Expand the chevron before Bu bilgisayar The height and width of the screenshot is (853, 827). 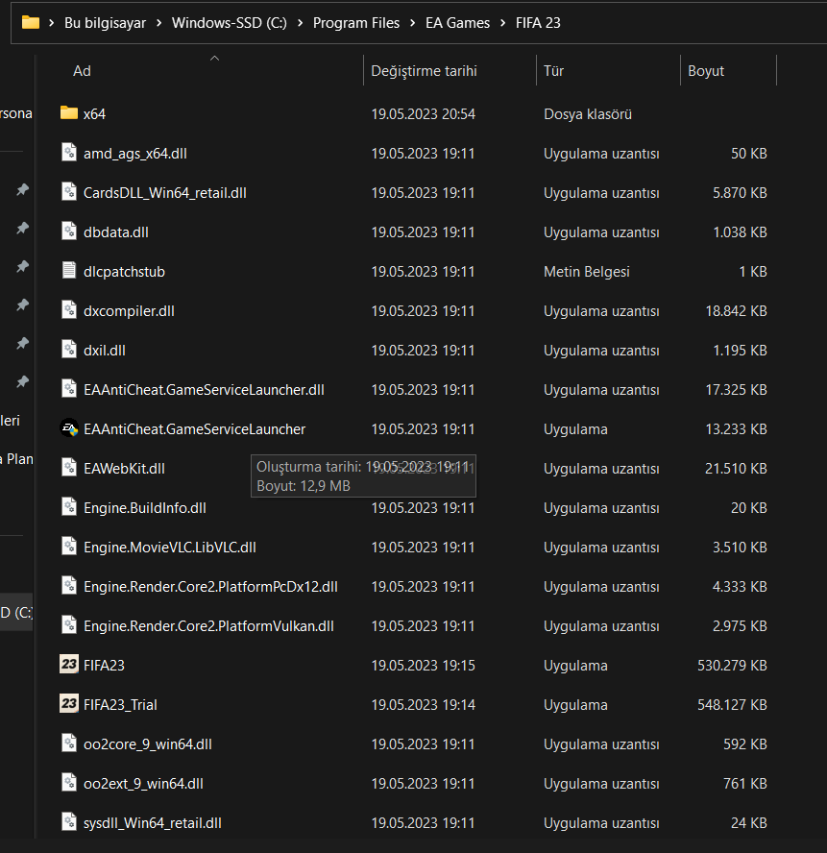52,23
